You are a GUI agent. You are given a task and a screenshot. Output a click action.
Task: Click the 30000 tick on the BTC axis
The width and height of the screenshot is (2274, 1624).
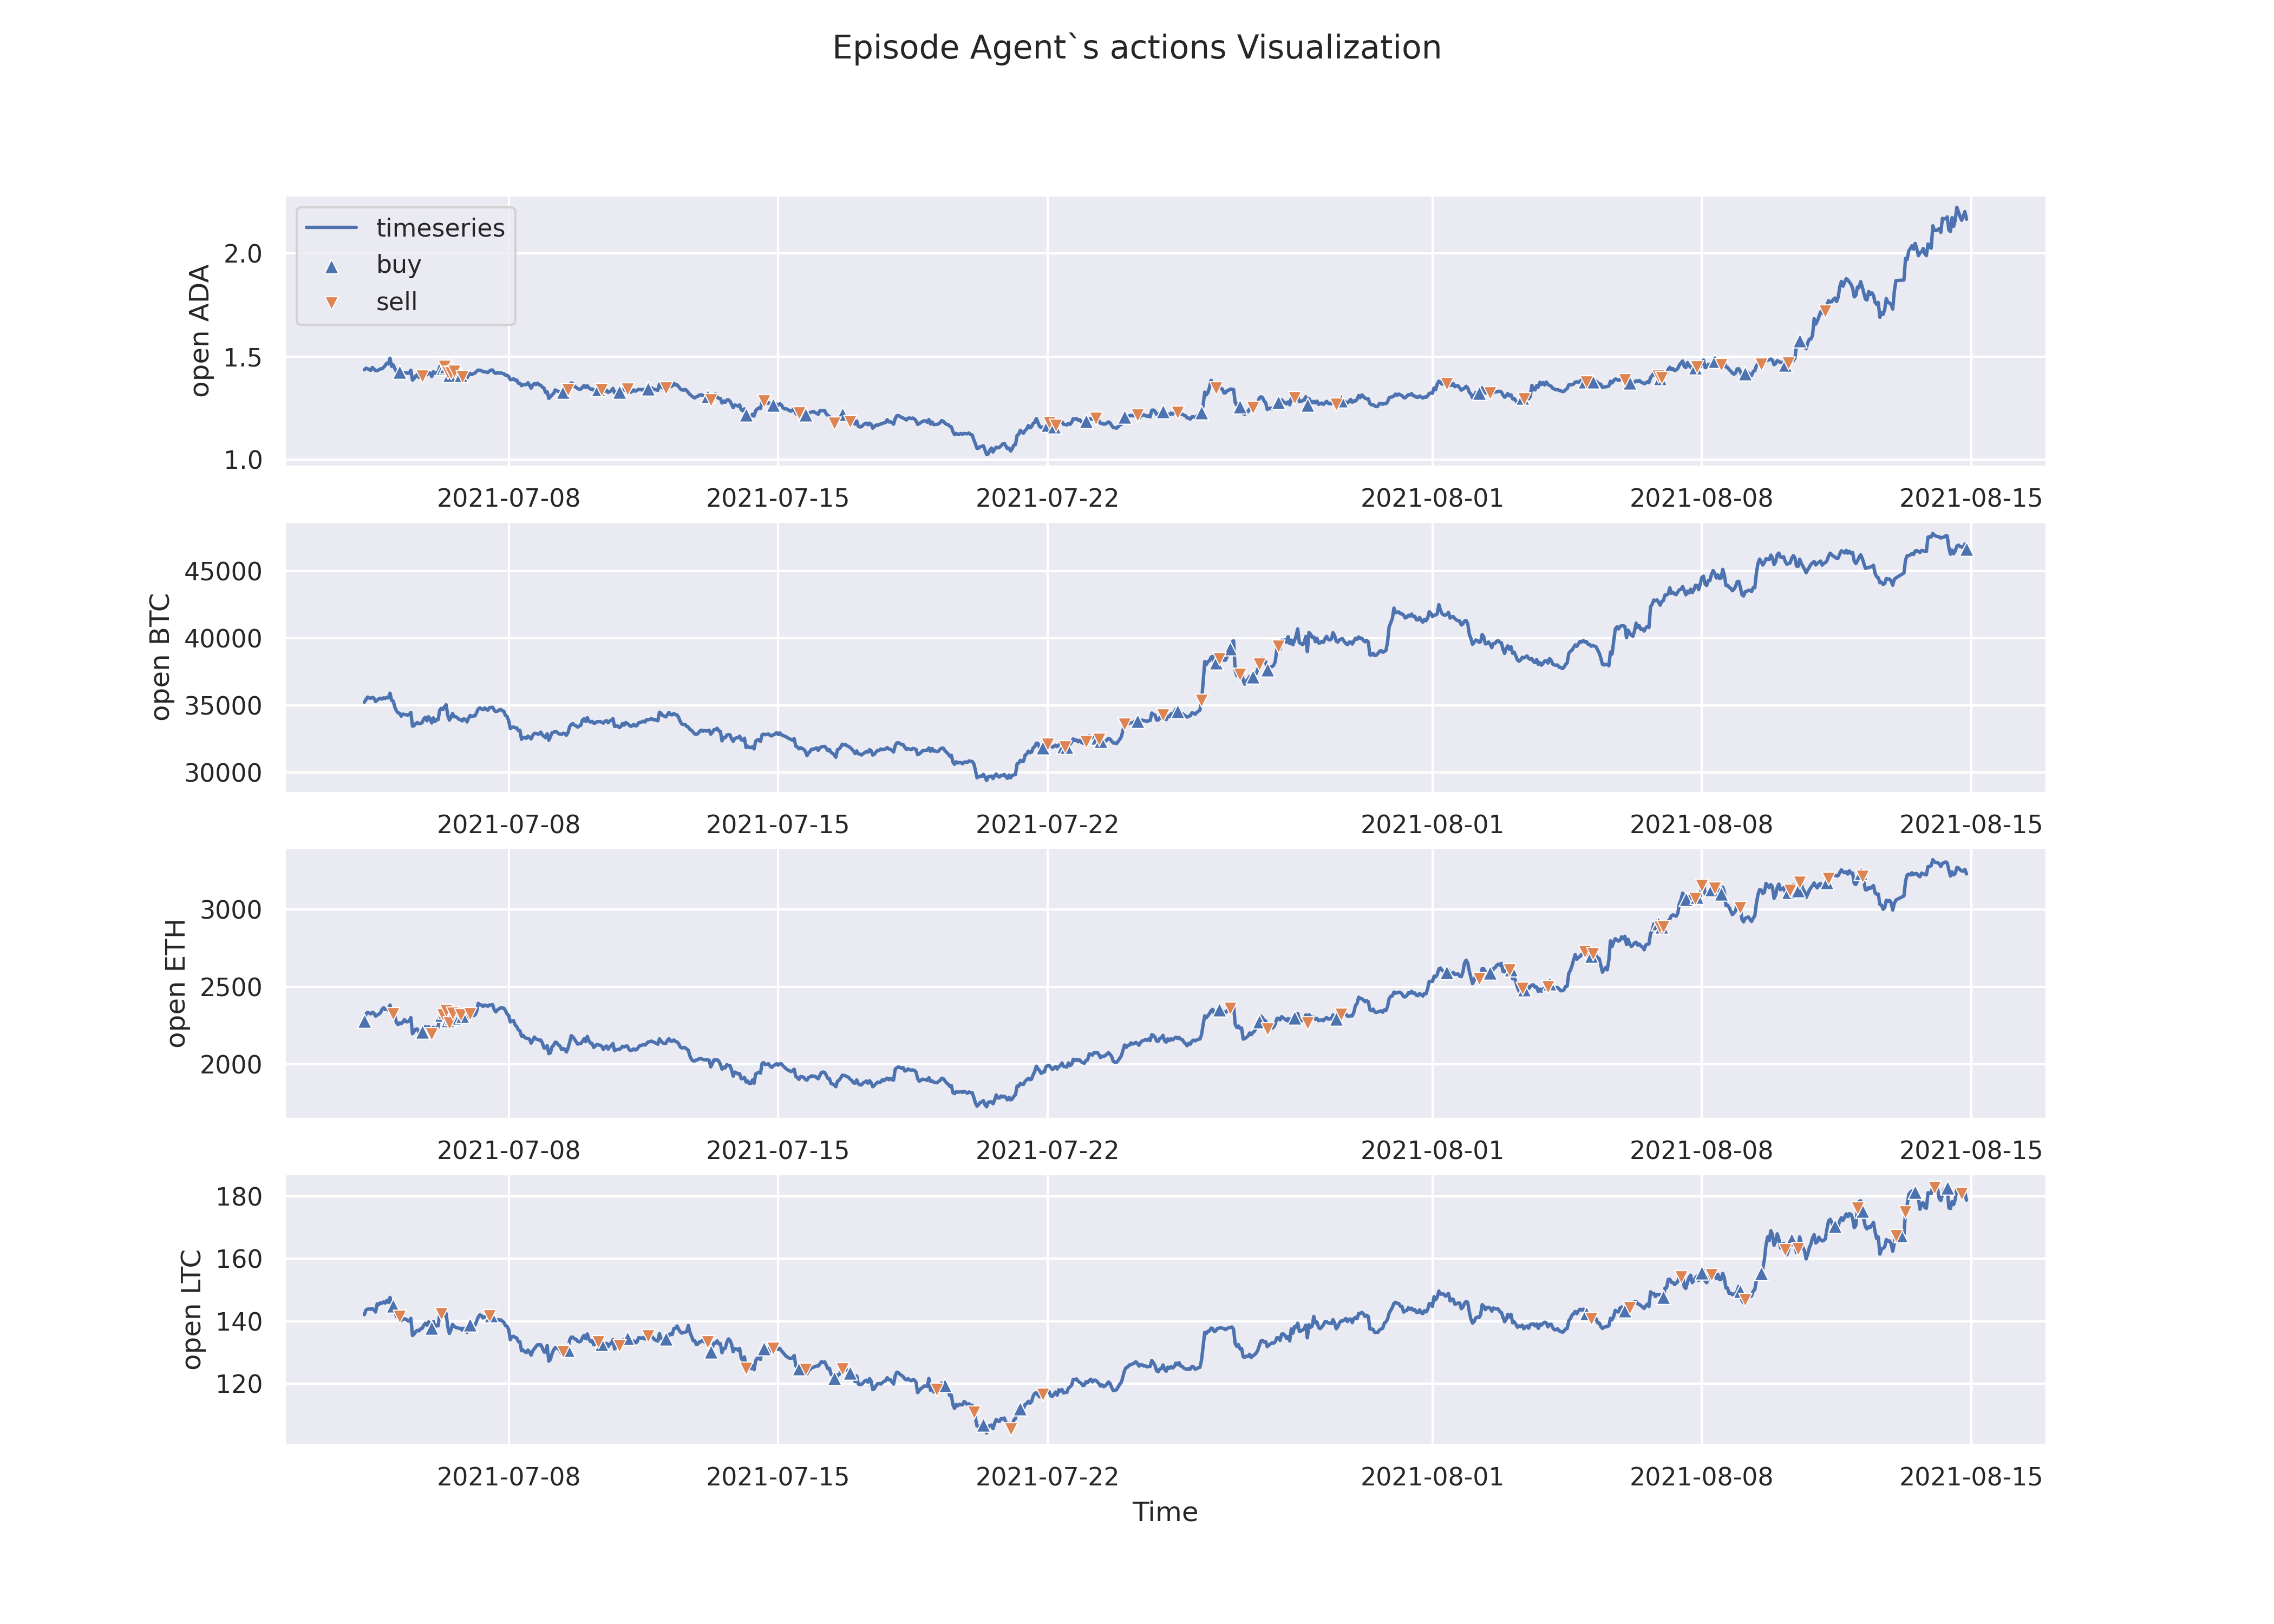tap(223, 773)
